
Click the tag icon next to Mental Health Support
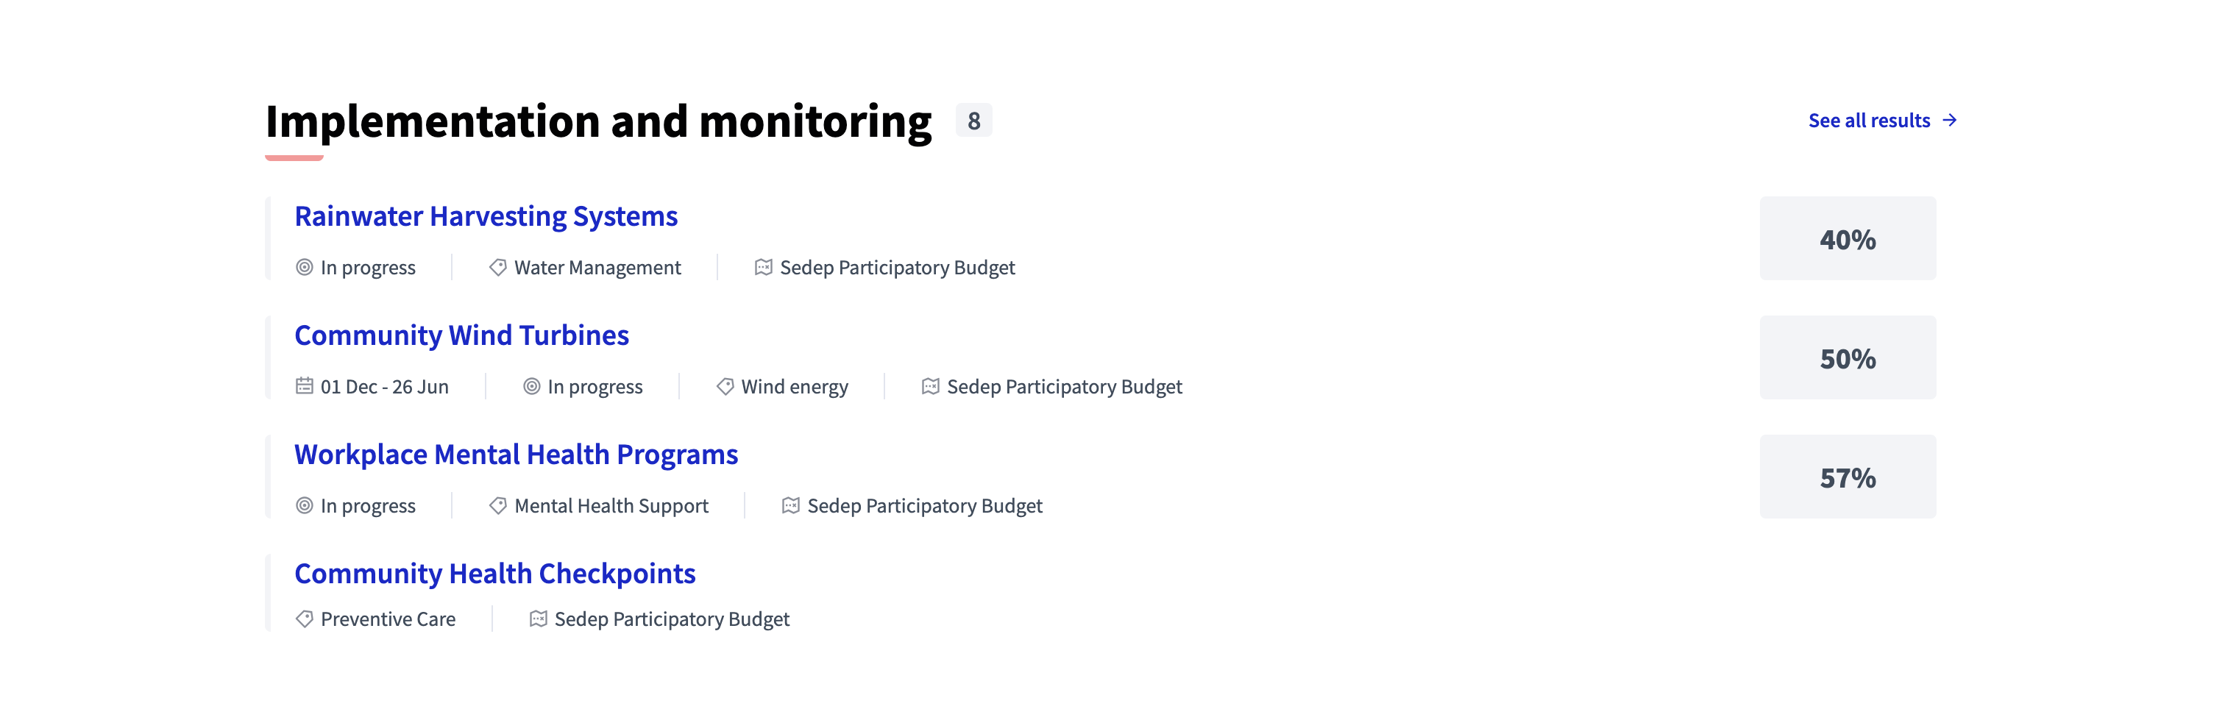tap(497, 506)
